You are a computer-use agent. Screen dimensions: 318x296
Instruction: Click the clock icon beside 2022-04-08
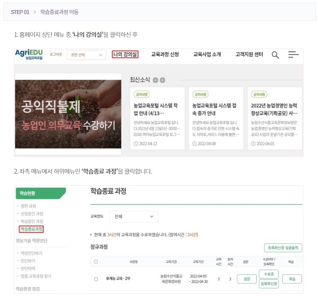coord(195,144)
